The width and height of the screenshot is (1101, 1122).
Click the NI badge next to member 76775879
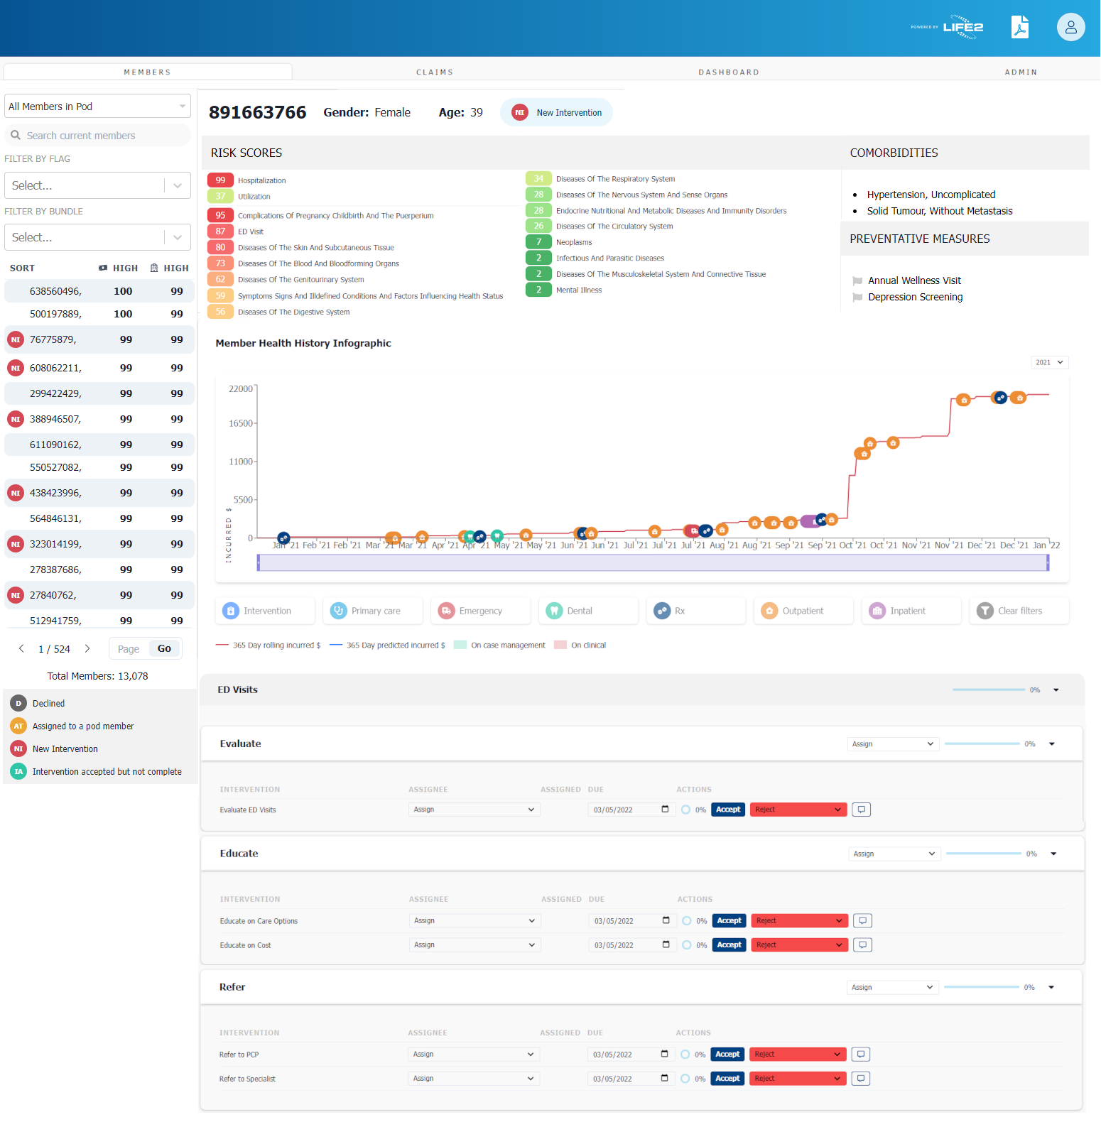click(x=16, y=339)
